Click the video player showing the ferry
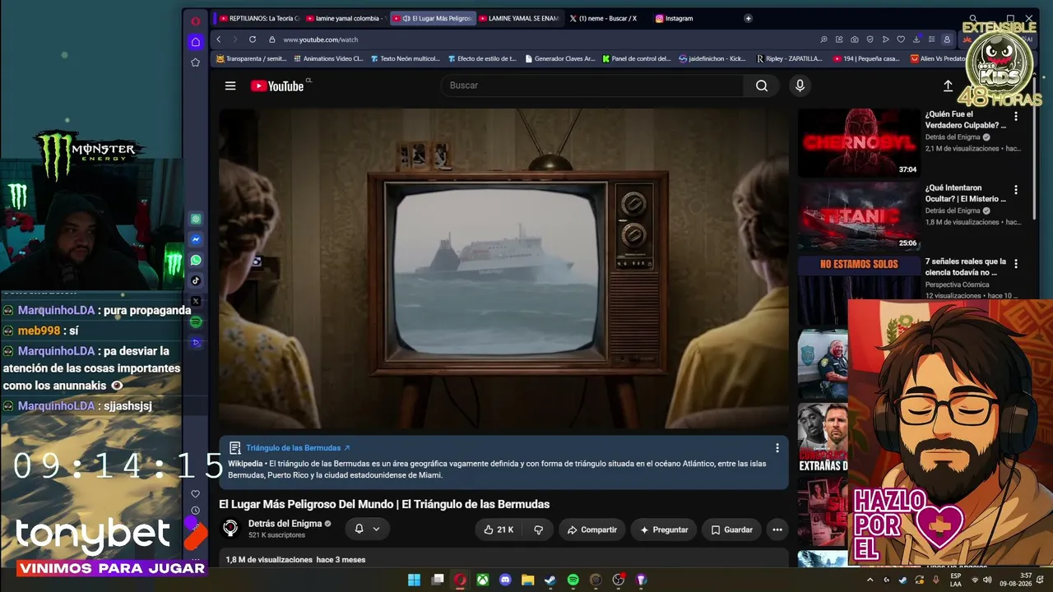The image size is (1053, 592). pos(503,269)
